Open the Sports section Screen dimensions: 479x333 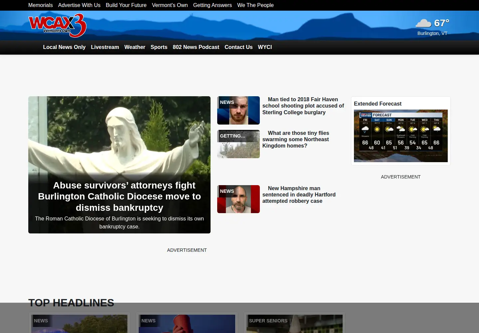[159, 47]
